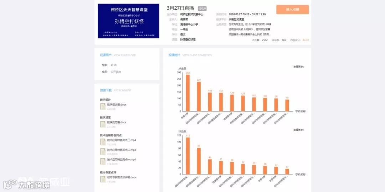Click the 技术应用特色亮点一.mp4 file icon
This screenshot has width=385, height=192.
[103, 161]
